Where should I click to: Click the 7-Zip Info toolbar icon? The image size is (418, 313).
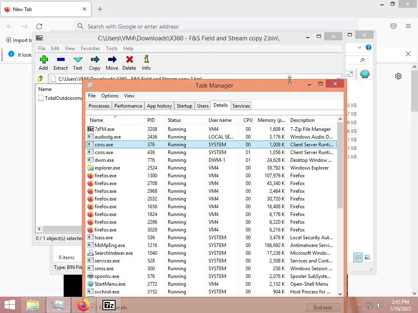click(147, 59)
